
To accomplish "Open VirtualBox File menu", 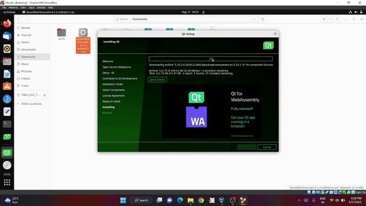I will [x=4, y=7].
